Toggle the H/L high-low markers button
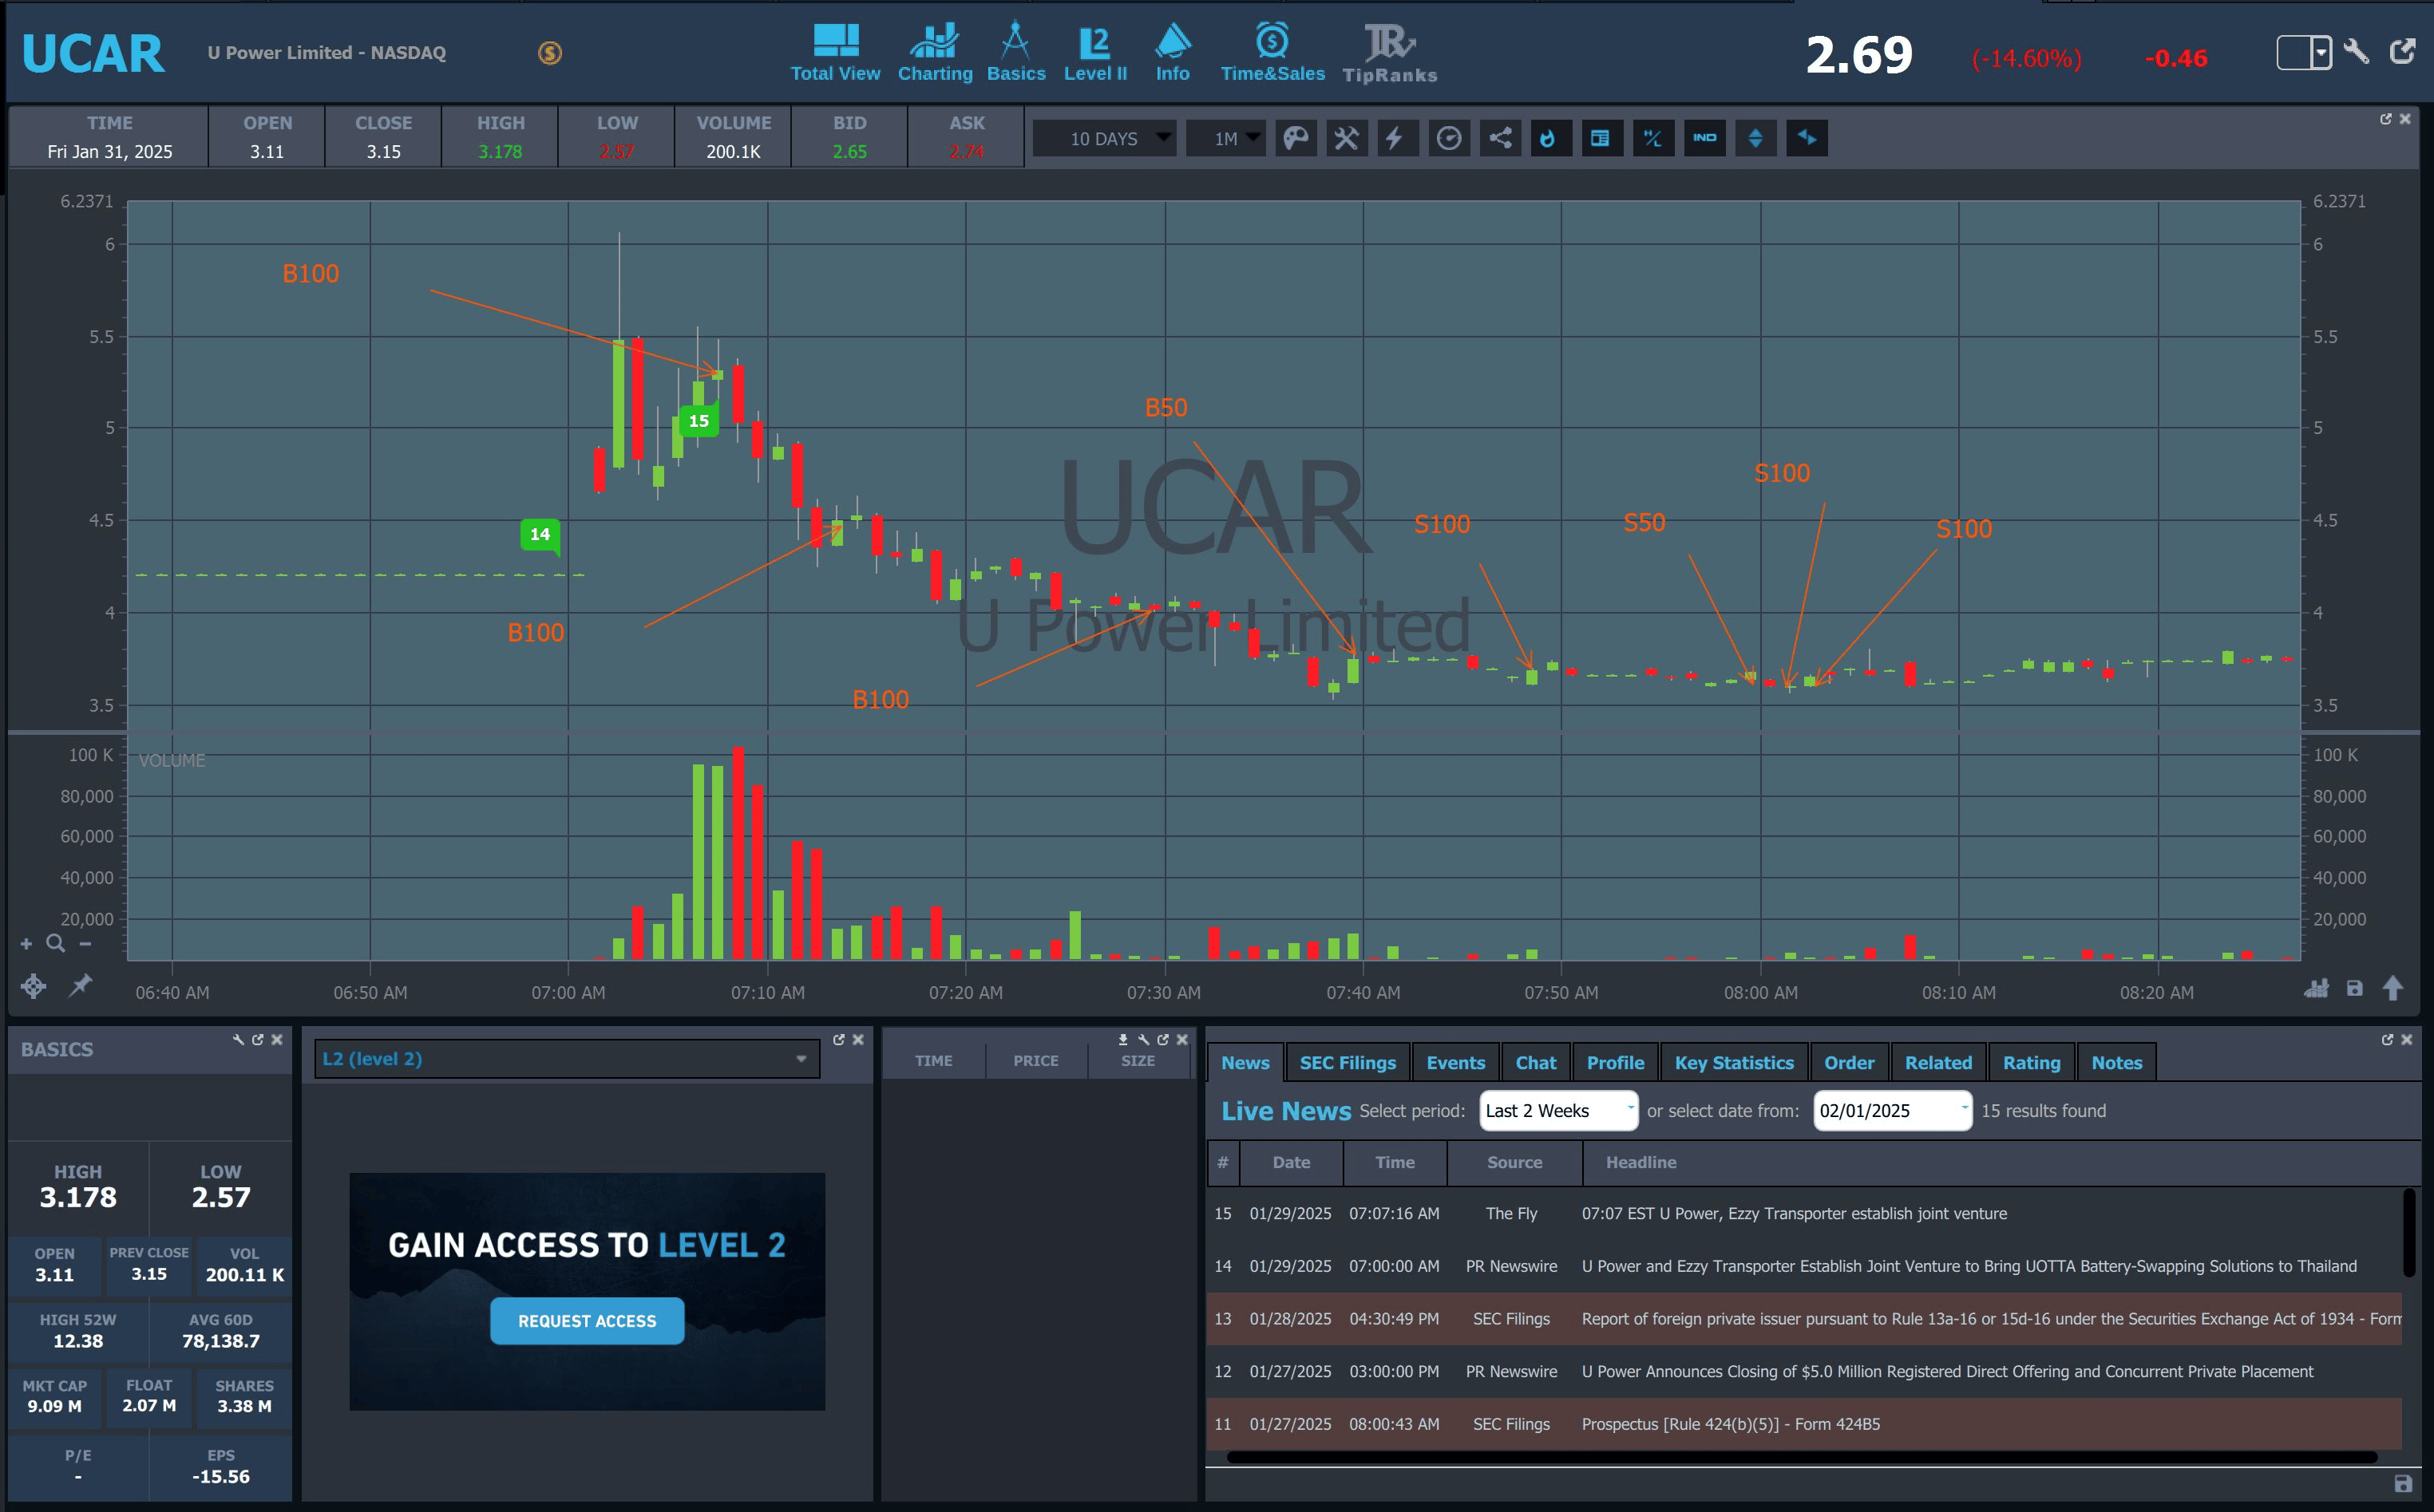The width and height of the screenshot is (2434, 1512). [1652, 138]
